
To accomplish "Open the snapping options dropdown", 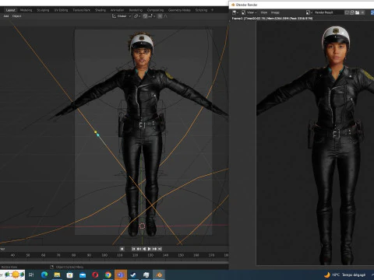I will 151,16.
